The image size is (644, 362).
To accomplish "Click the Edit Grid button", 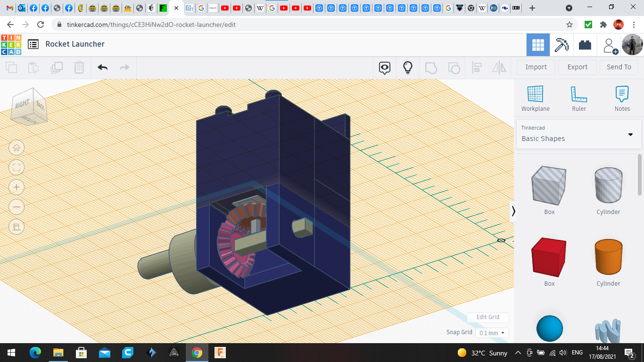I will click(x=488, y=317).
